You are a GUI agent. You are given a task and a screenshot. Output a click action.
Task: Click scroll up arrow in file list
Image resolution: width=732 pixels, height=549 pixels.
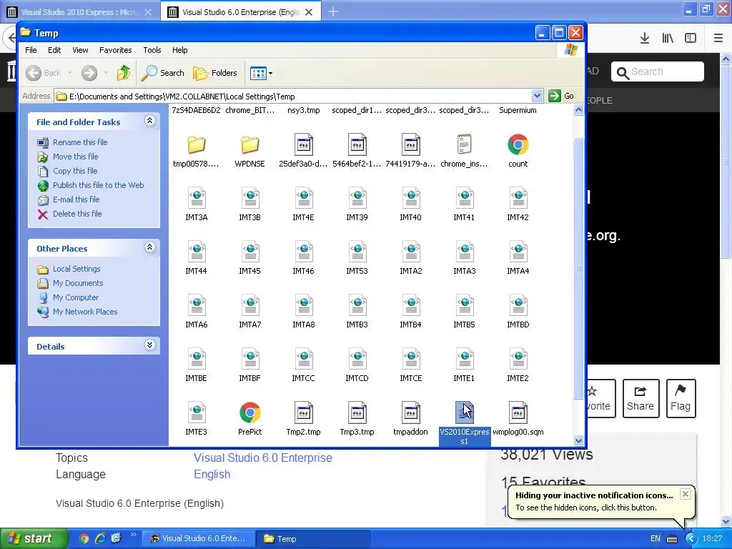[x=578, y=110]
